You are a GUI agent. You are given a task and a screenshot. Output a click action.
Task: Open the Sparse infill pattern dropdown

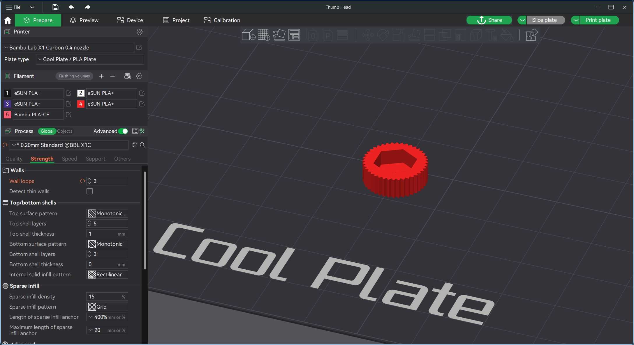107,307
